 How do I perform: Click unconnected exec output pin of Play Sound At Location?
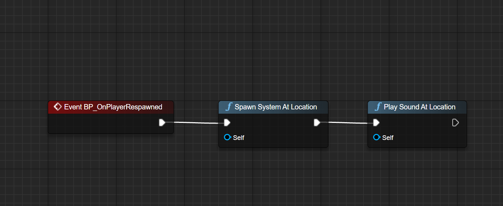455,123
